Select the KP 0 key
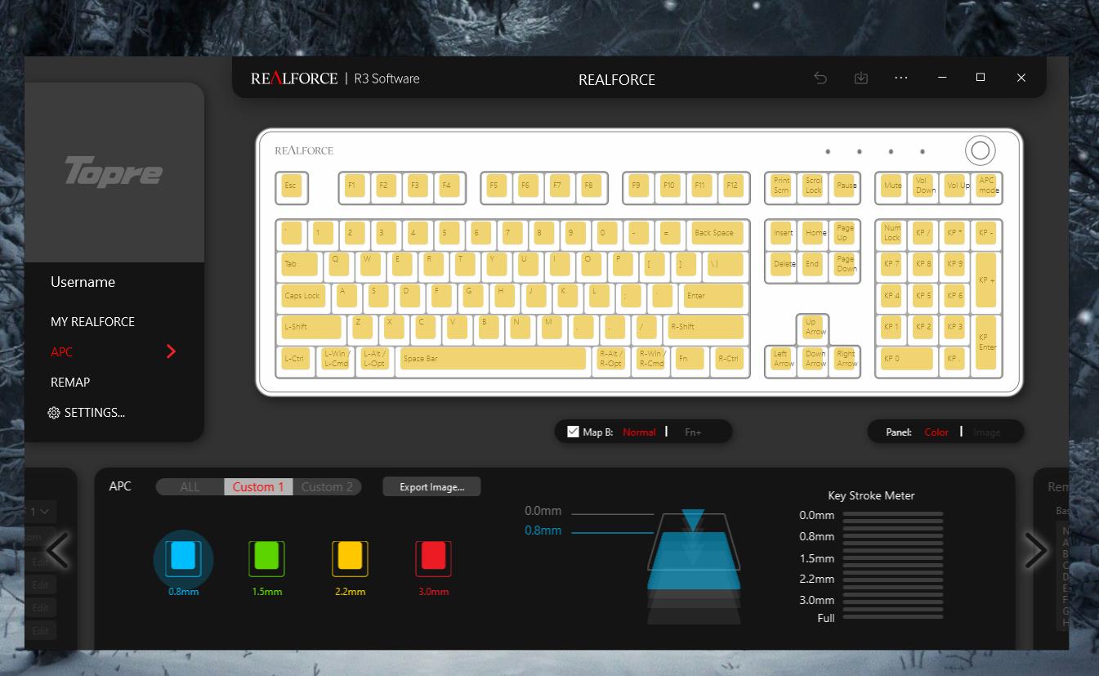Image resolution: width=1099 pixels, height=676 pixels. click(x=908, y=359)
